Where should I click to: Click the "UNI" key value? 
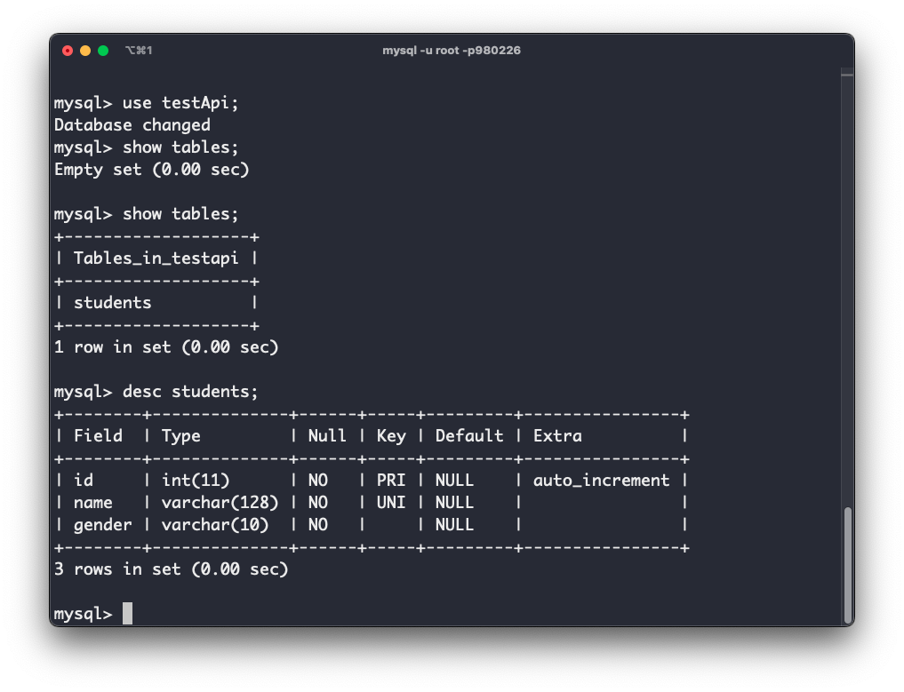[x=391, y=503]
